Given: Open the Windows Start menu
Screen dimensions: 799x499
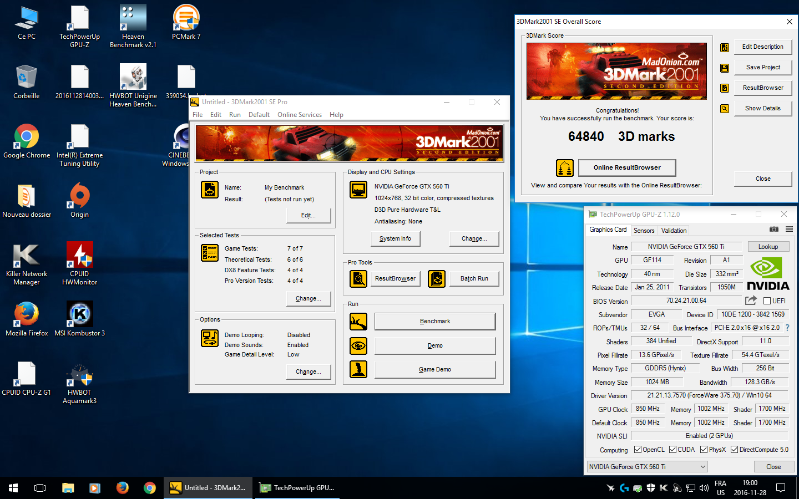Looking at the screenshot, I should pyautogui.click(x=13, y=488).
